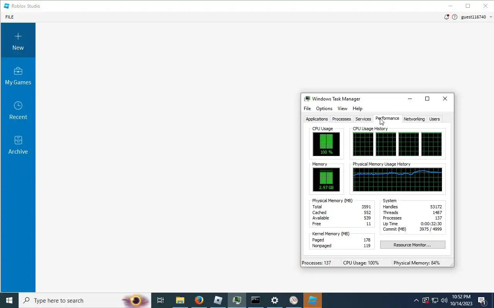Click the last CPU Usage History graph
This screenshot has width=494, height=308.
coord(431,144)
